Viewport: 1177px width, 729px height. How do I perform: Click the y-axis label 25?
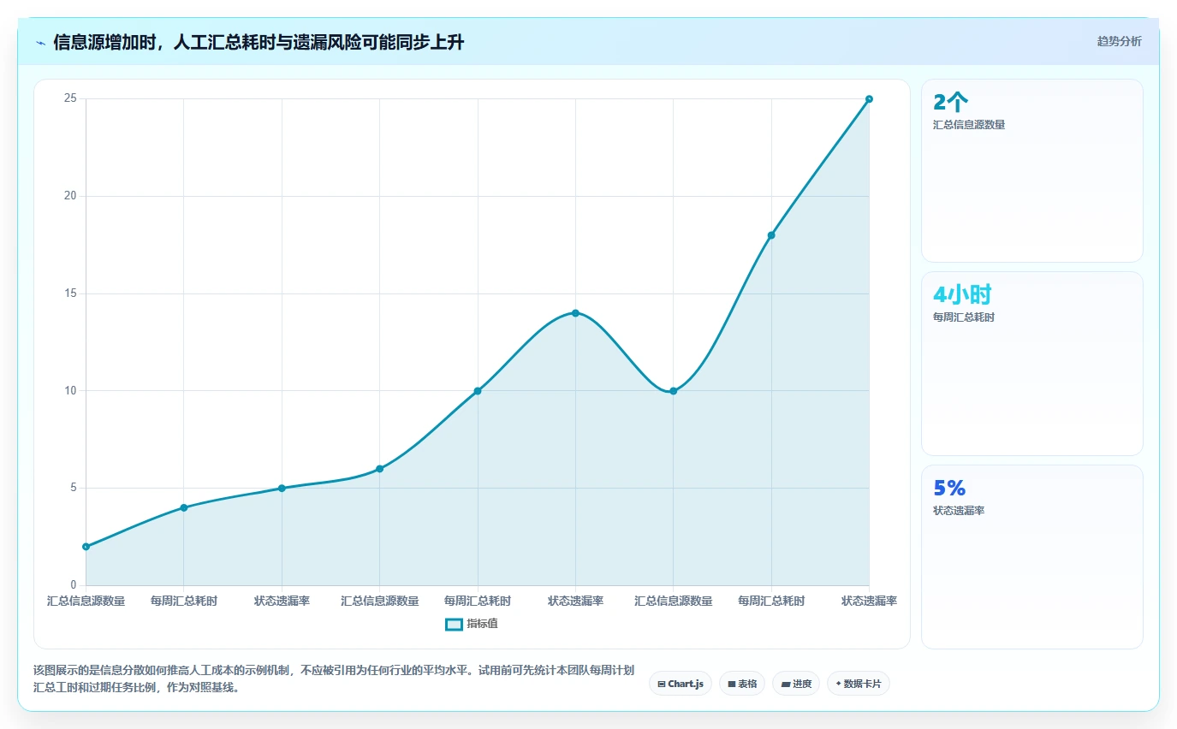coord(70,98)
